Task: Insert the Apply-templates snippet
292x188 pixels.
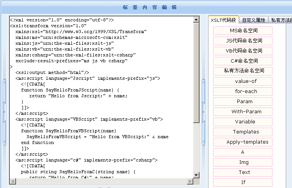Action: point(243,142)
